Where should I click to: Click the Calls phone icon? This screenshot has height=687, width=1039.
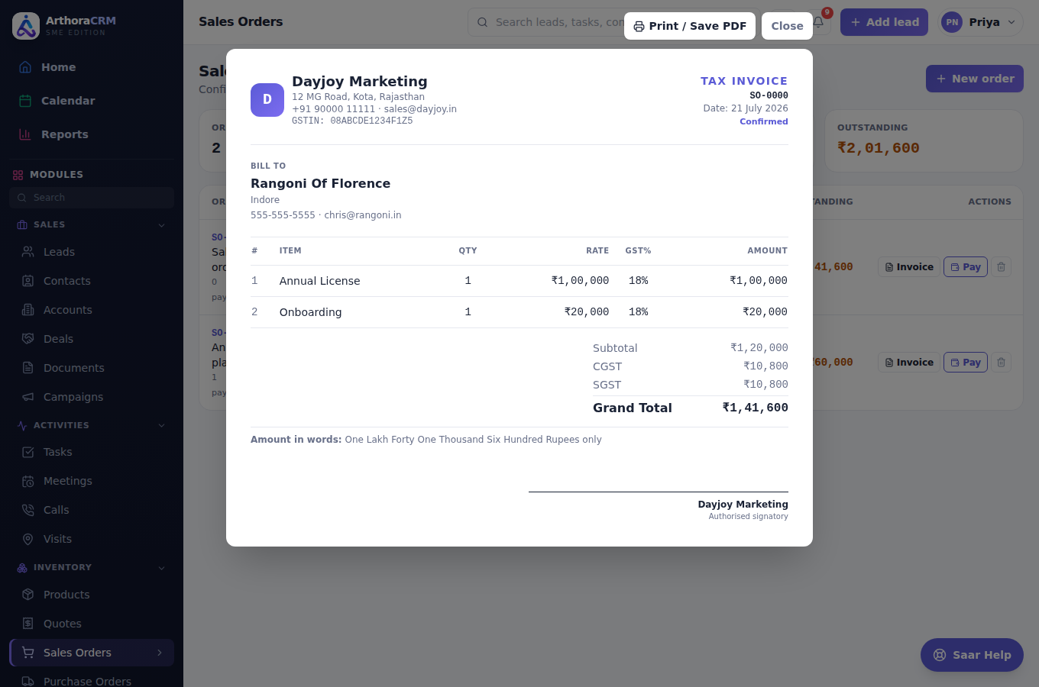coord(28,510)
